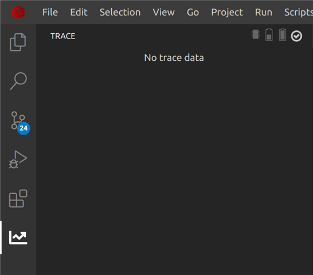Open the Run menu
The height and width of the screenshot is (275, 313).
264,13
